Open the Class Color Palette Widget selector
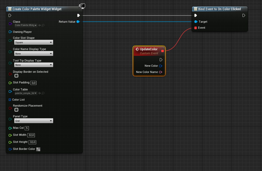This screenshot has height=171, width=262. tap(26, 25)
